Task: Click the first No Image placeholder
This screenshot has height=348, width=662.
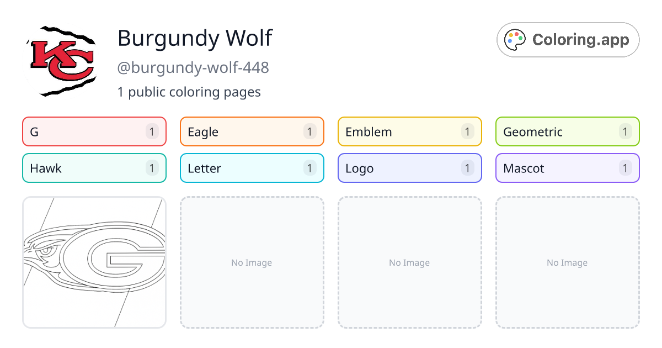Action: 252,262
